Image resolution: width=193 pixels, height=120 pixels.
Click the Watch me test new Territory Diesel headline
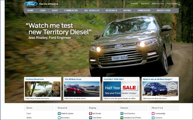59,29
